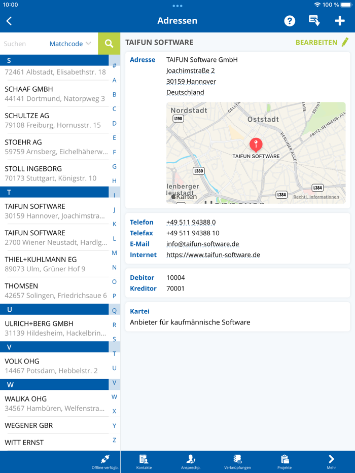Select STOLL INGEBORG entry
This screenshot has height=473, width=355.
pyautogui.click(x=54, y=173)
